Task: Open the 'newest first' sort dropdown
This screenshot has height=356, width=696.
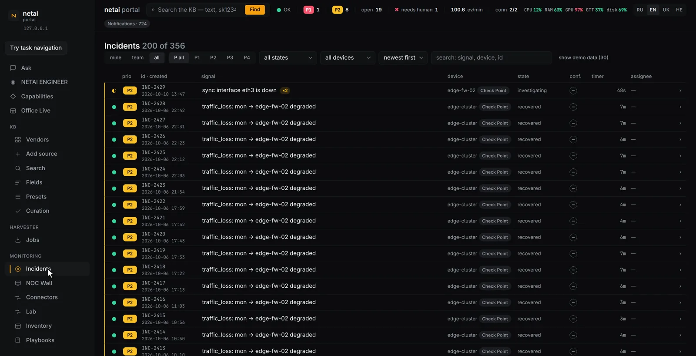Action: point(403,57)
